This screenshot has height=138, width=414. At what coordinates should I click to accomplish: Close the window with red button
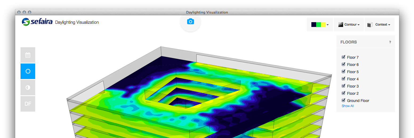19,12
